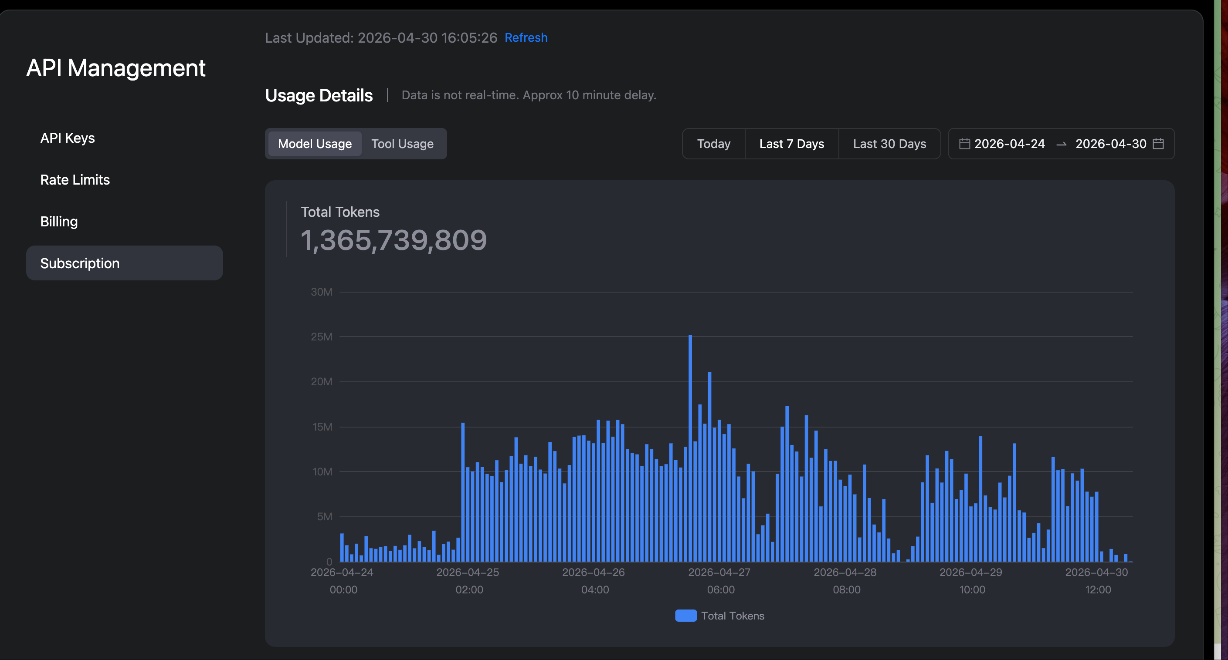The image size is (1228, 660).
Task: Click the blue Total Tokens legend swatch
Action: coord(685,615)
